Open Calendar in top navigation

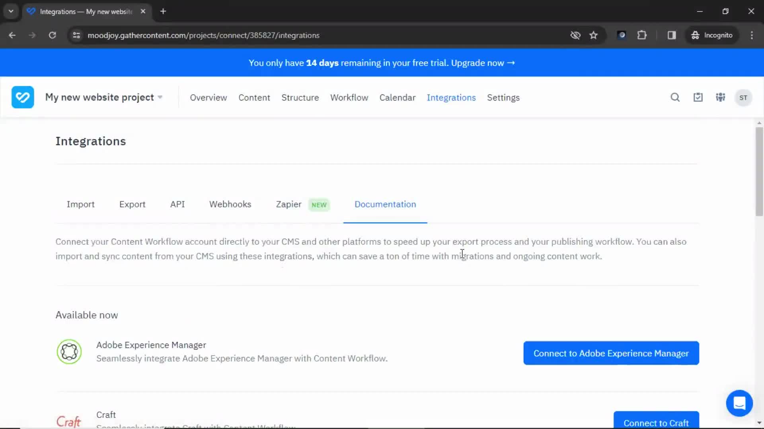pos(397,98)
